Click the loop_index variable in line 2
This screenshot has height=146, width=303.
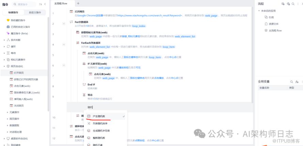(x=139, y=26)
